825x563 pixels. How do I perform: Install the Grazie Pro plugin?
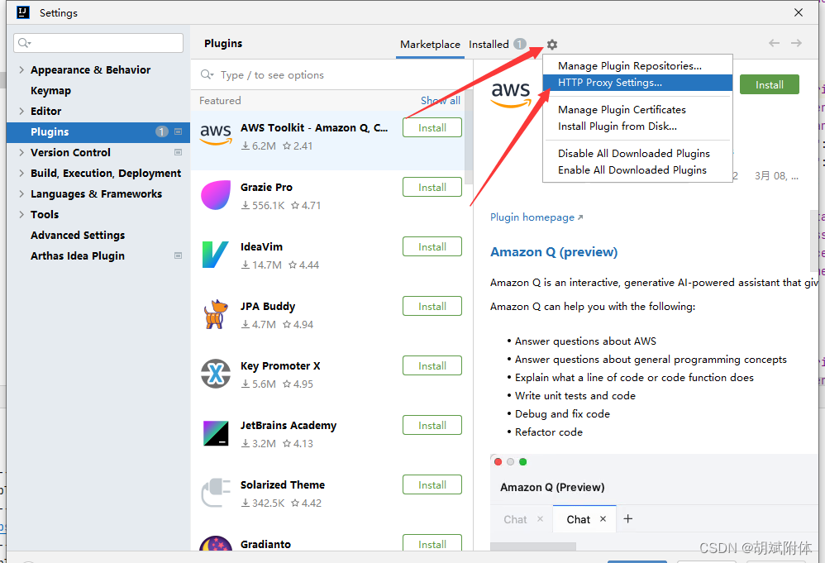pos(432,188)
